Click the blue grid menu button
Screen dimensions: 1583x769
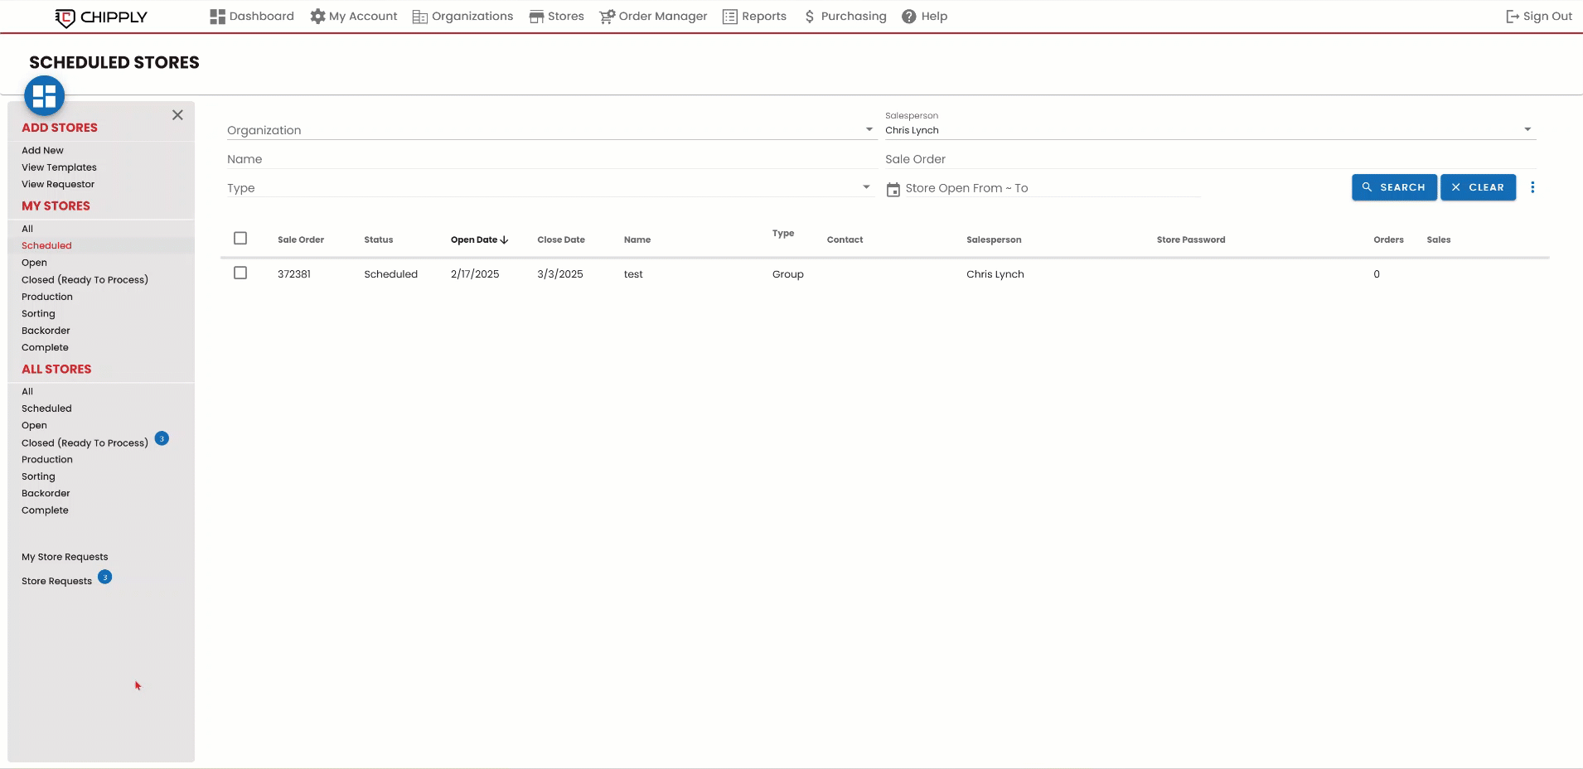[x=45, y=96]
